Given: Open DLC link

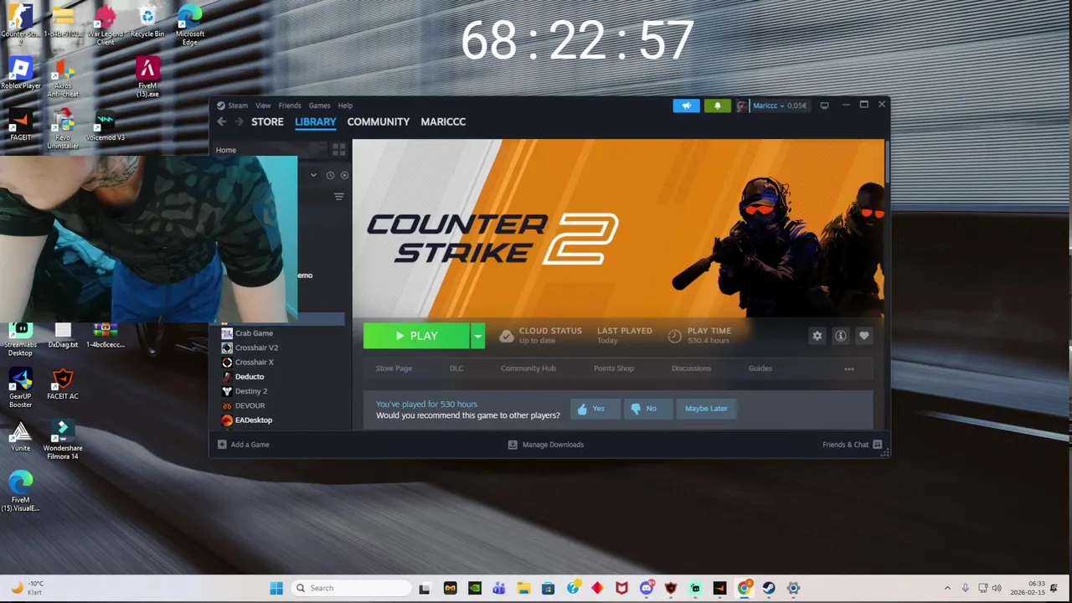Looking at the screenshot, I should [x=456, y=368].
